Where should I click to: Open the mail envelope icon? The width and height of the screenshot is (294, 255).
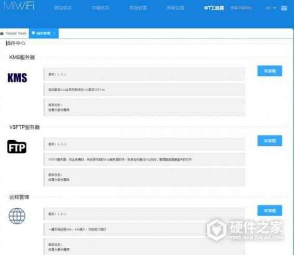click(284, 8)
